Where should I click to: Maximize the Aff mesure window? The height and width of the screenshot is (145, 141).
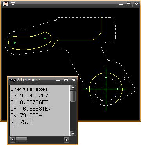[66, 80]
